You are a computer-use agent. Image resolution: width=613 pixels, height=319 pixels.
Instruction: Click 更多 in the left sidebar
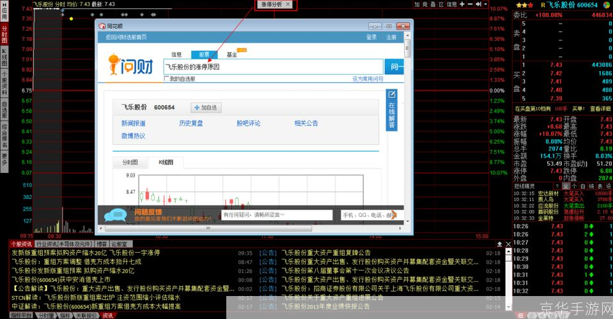pos(4,161)
